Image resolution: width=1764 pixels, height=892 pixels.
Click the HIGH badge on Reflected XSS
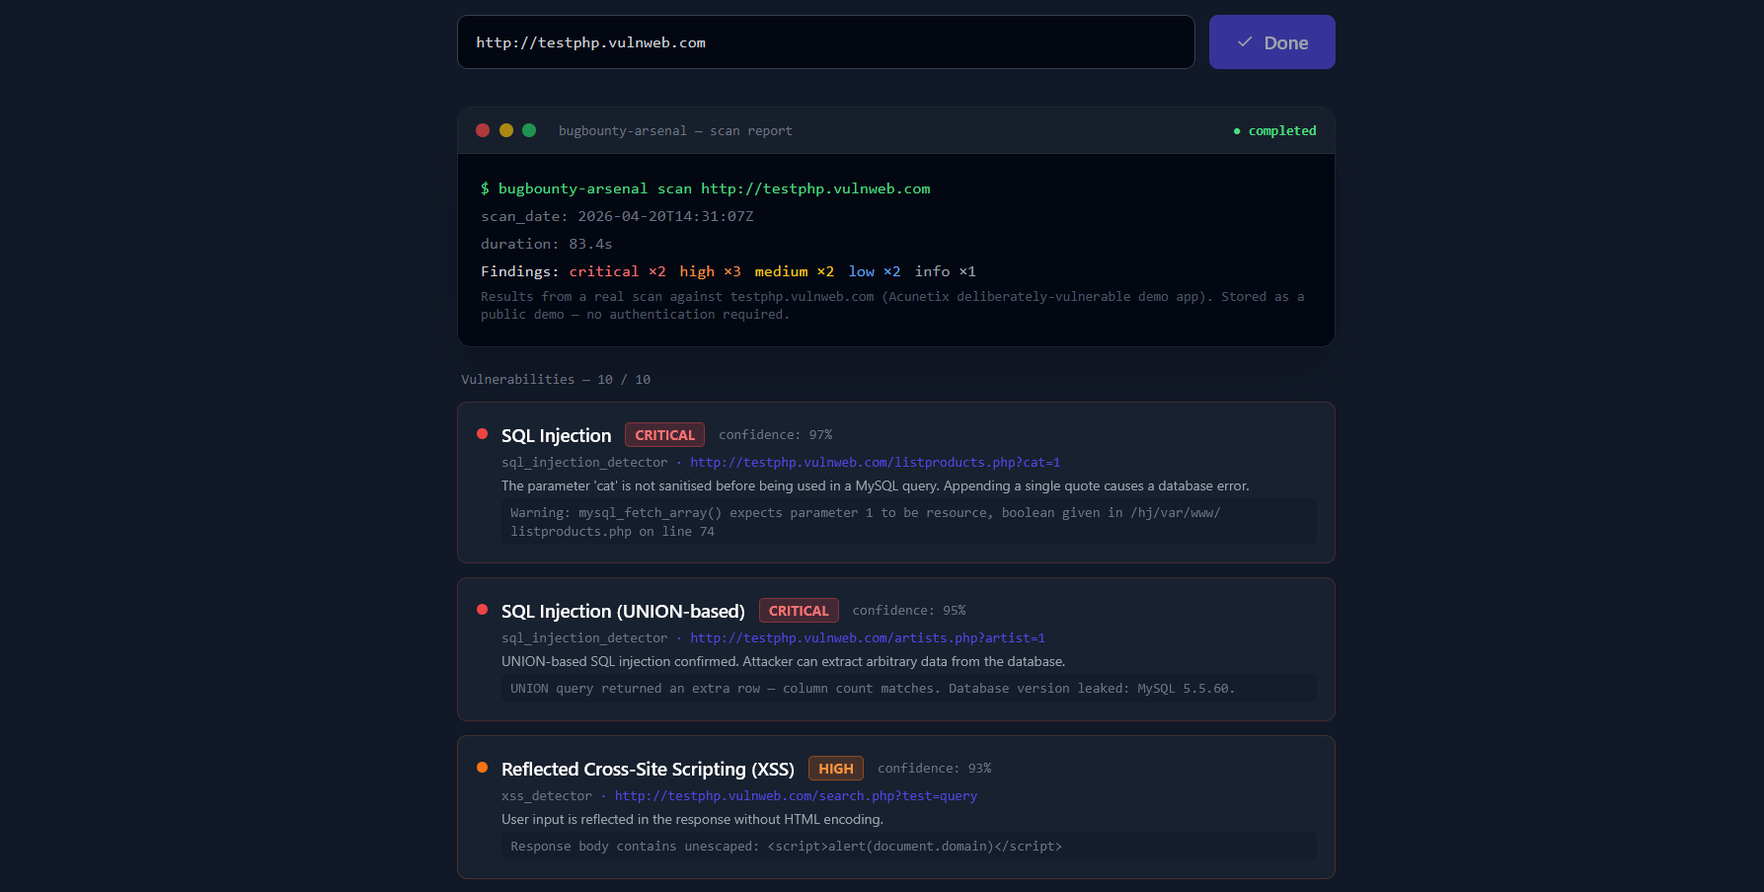[x=835, y=769]
